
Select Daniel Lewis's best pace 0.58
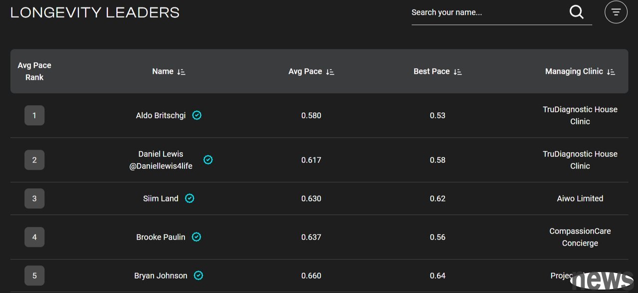(x=437, y=160)
